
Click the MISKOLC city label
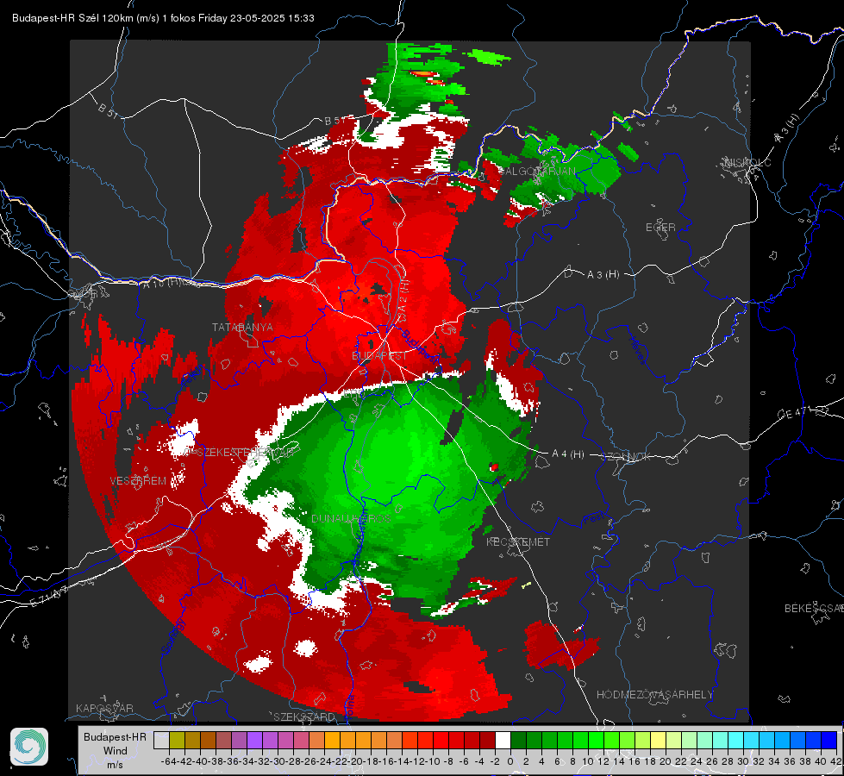(x=748, y=163)
